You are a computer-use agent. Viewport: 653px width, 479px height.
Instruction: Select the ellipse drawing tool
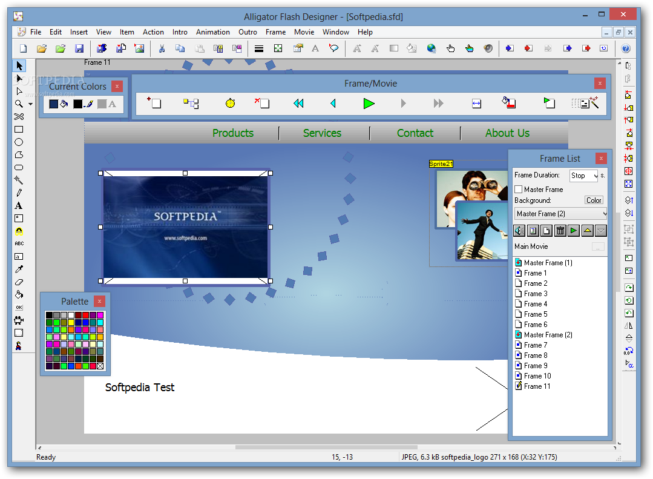coord(19,142)
